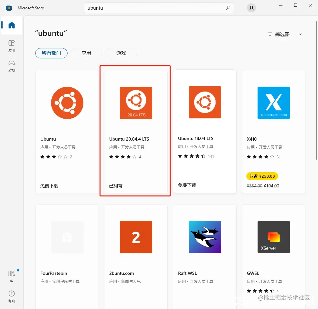The width and height of the screenshot is (318, 309).
Task: Click 免费下载 under Ubuntu 18.04 LTS
Action: 187,185
